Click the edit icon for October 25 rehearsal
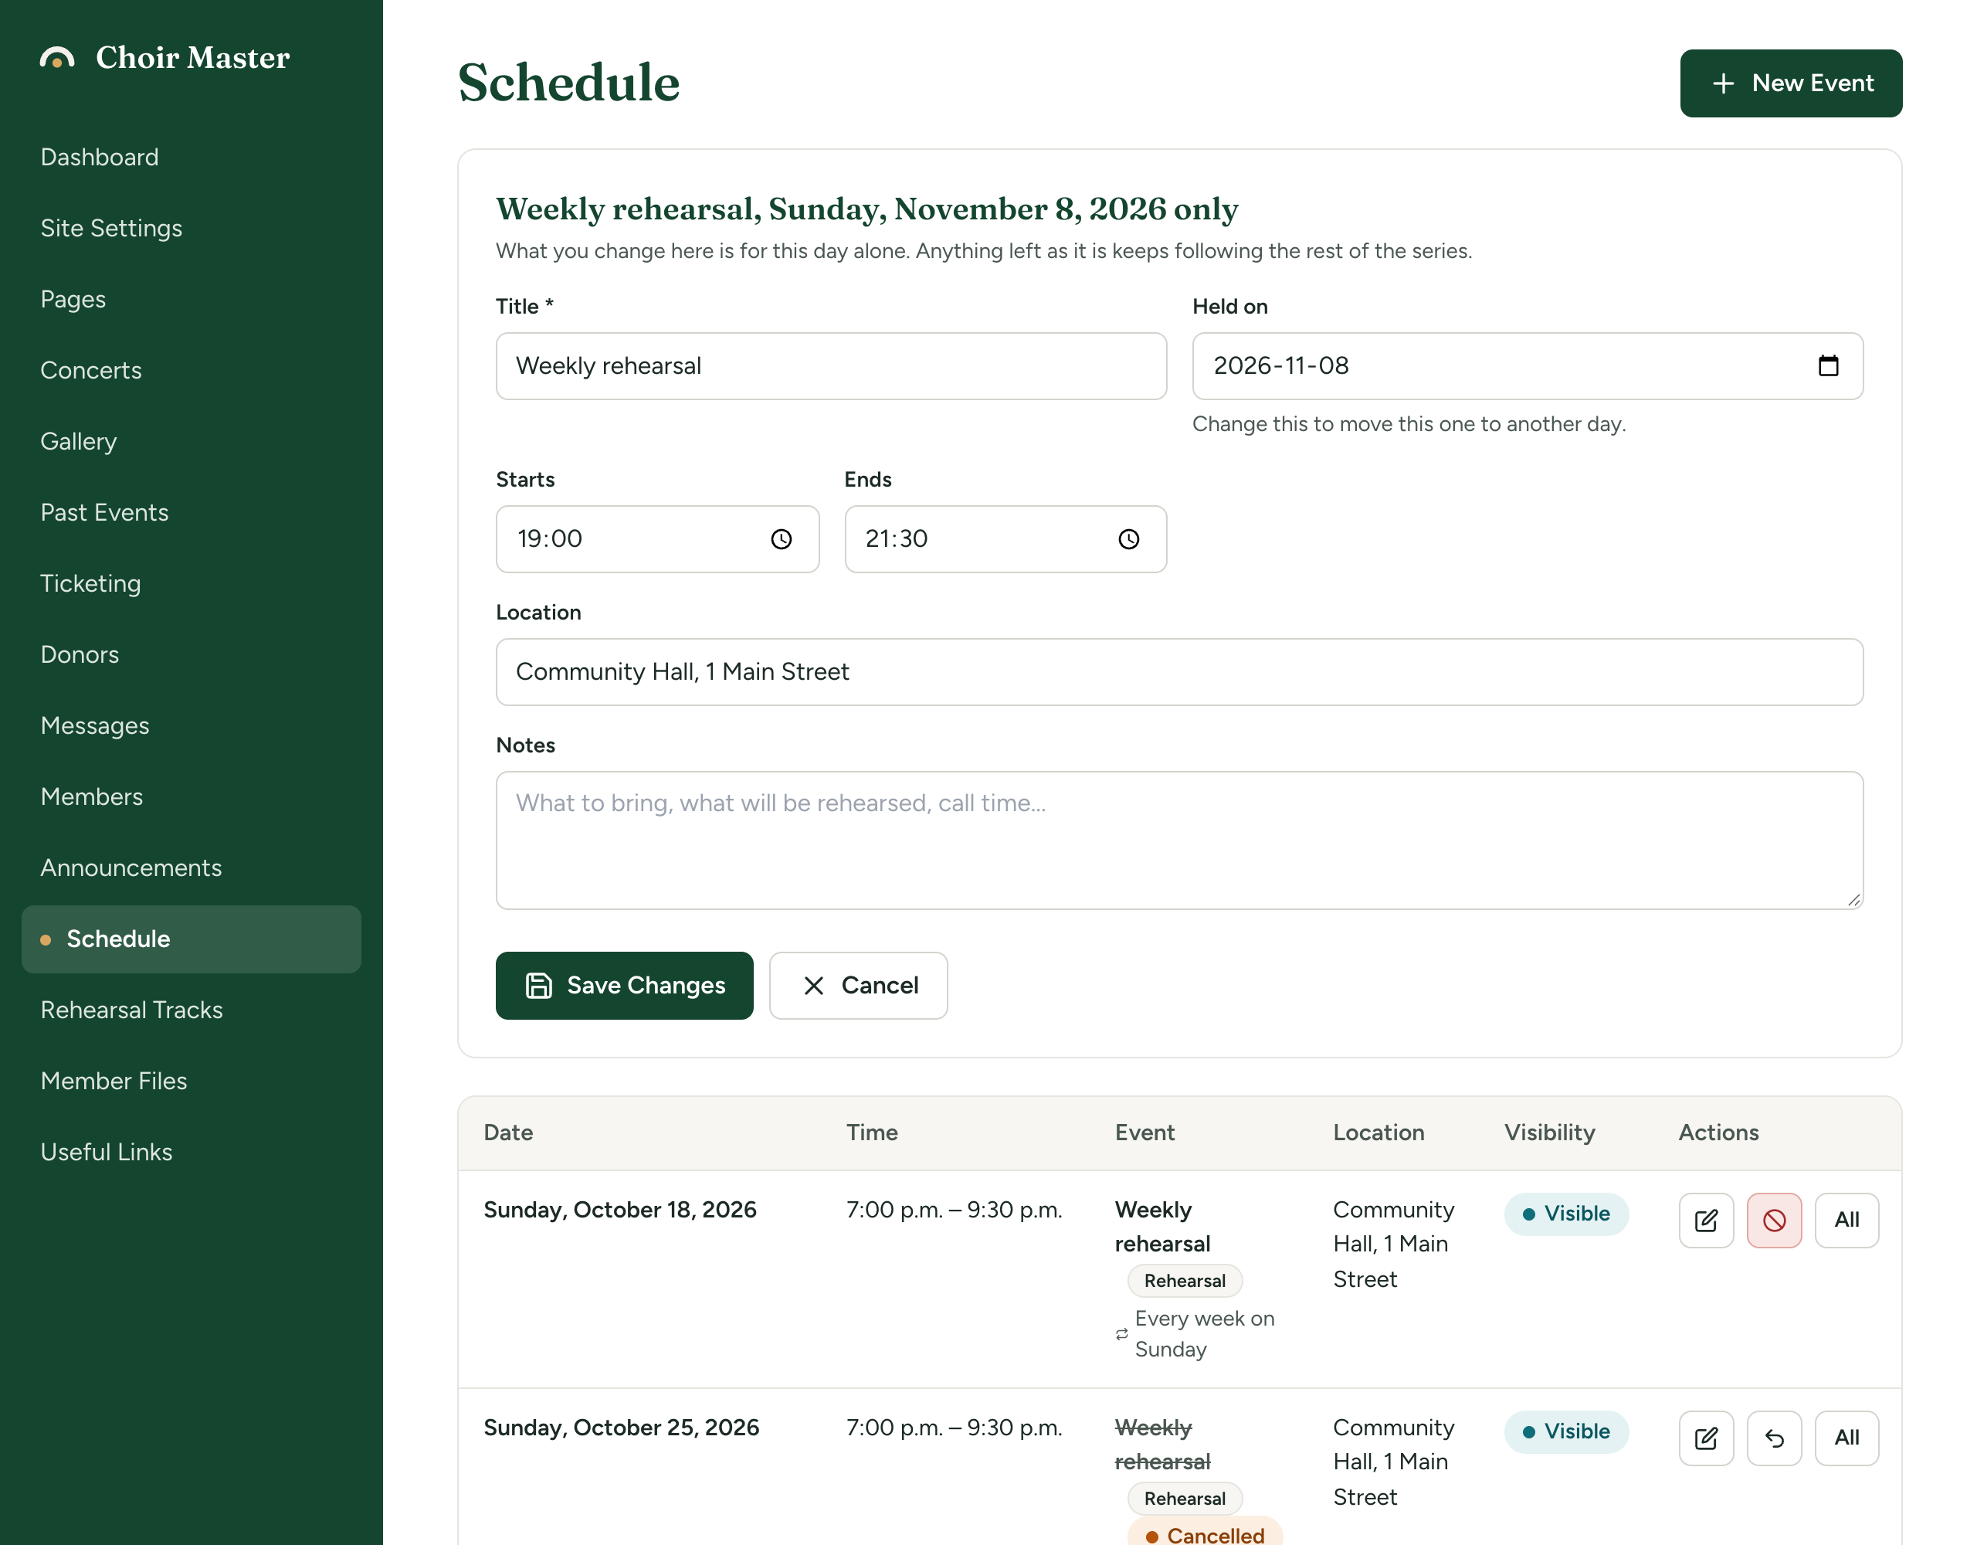 pos(1705,1437)
